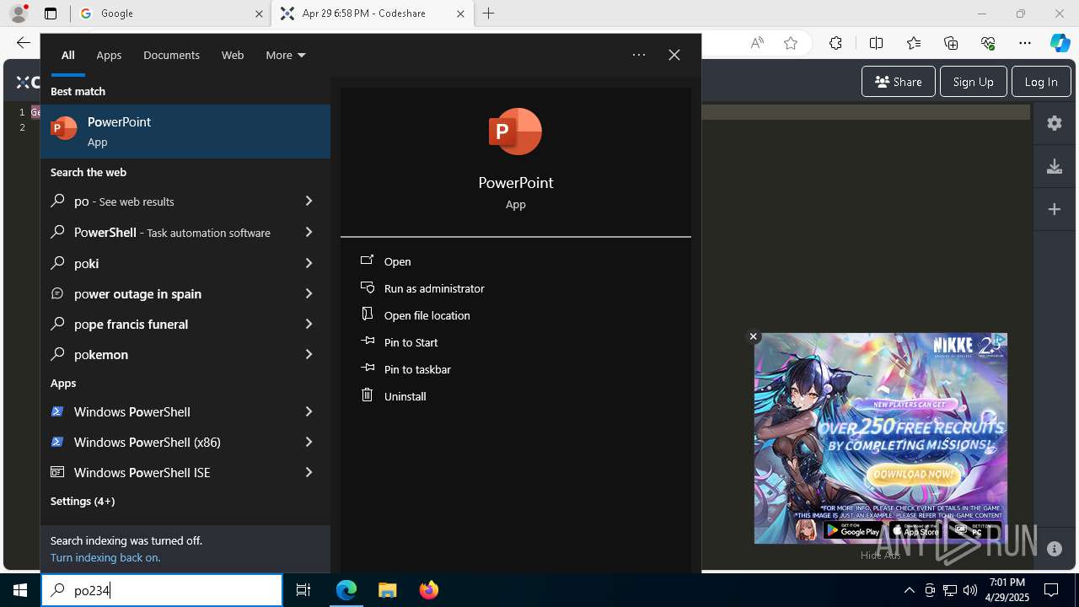Add page to favorites star icon

pyautogui.click(x=791, y=43)
